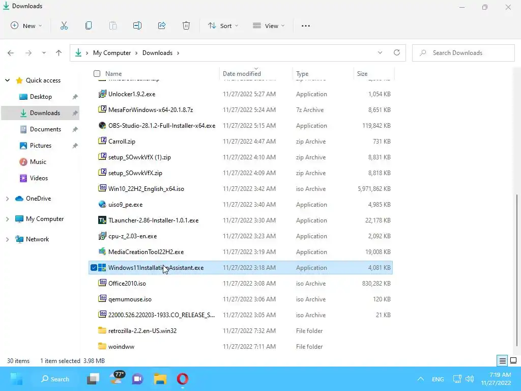Viewport: 521px width, 391px height.
Task: Sort by the Name column header
Action: (x=113, y=73)
